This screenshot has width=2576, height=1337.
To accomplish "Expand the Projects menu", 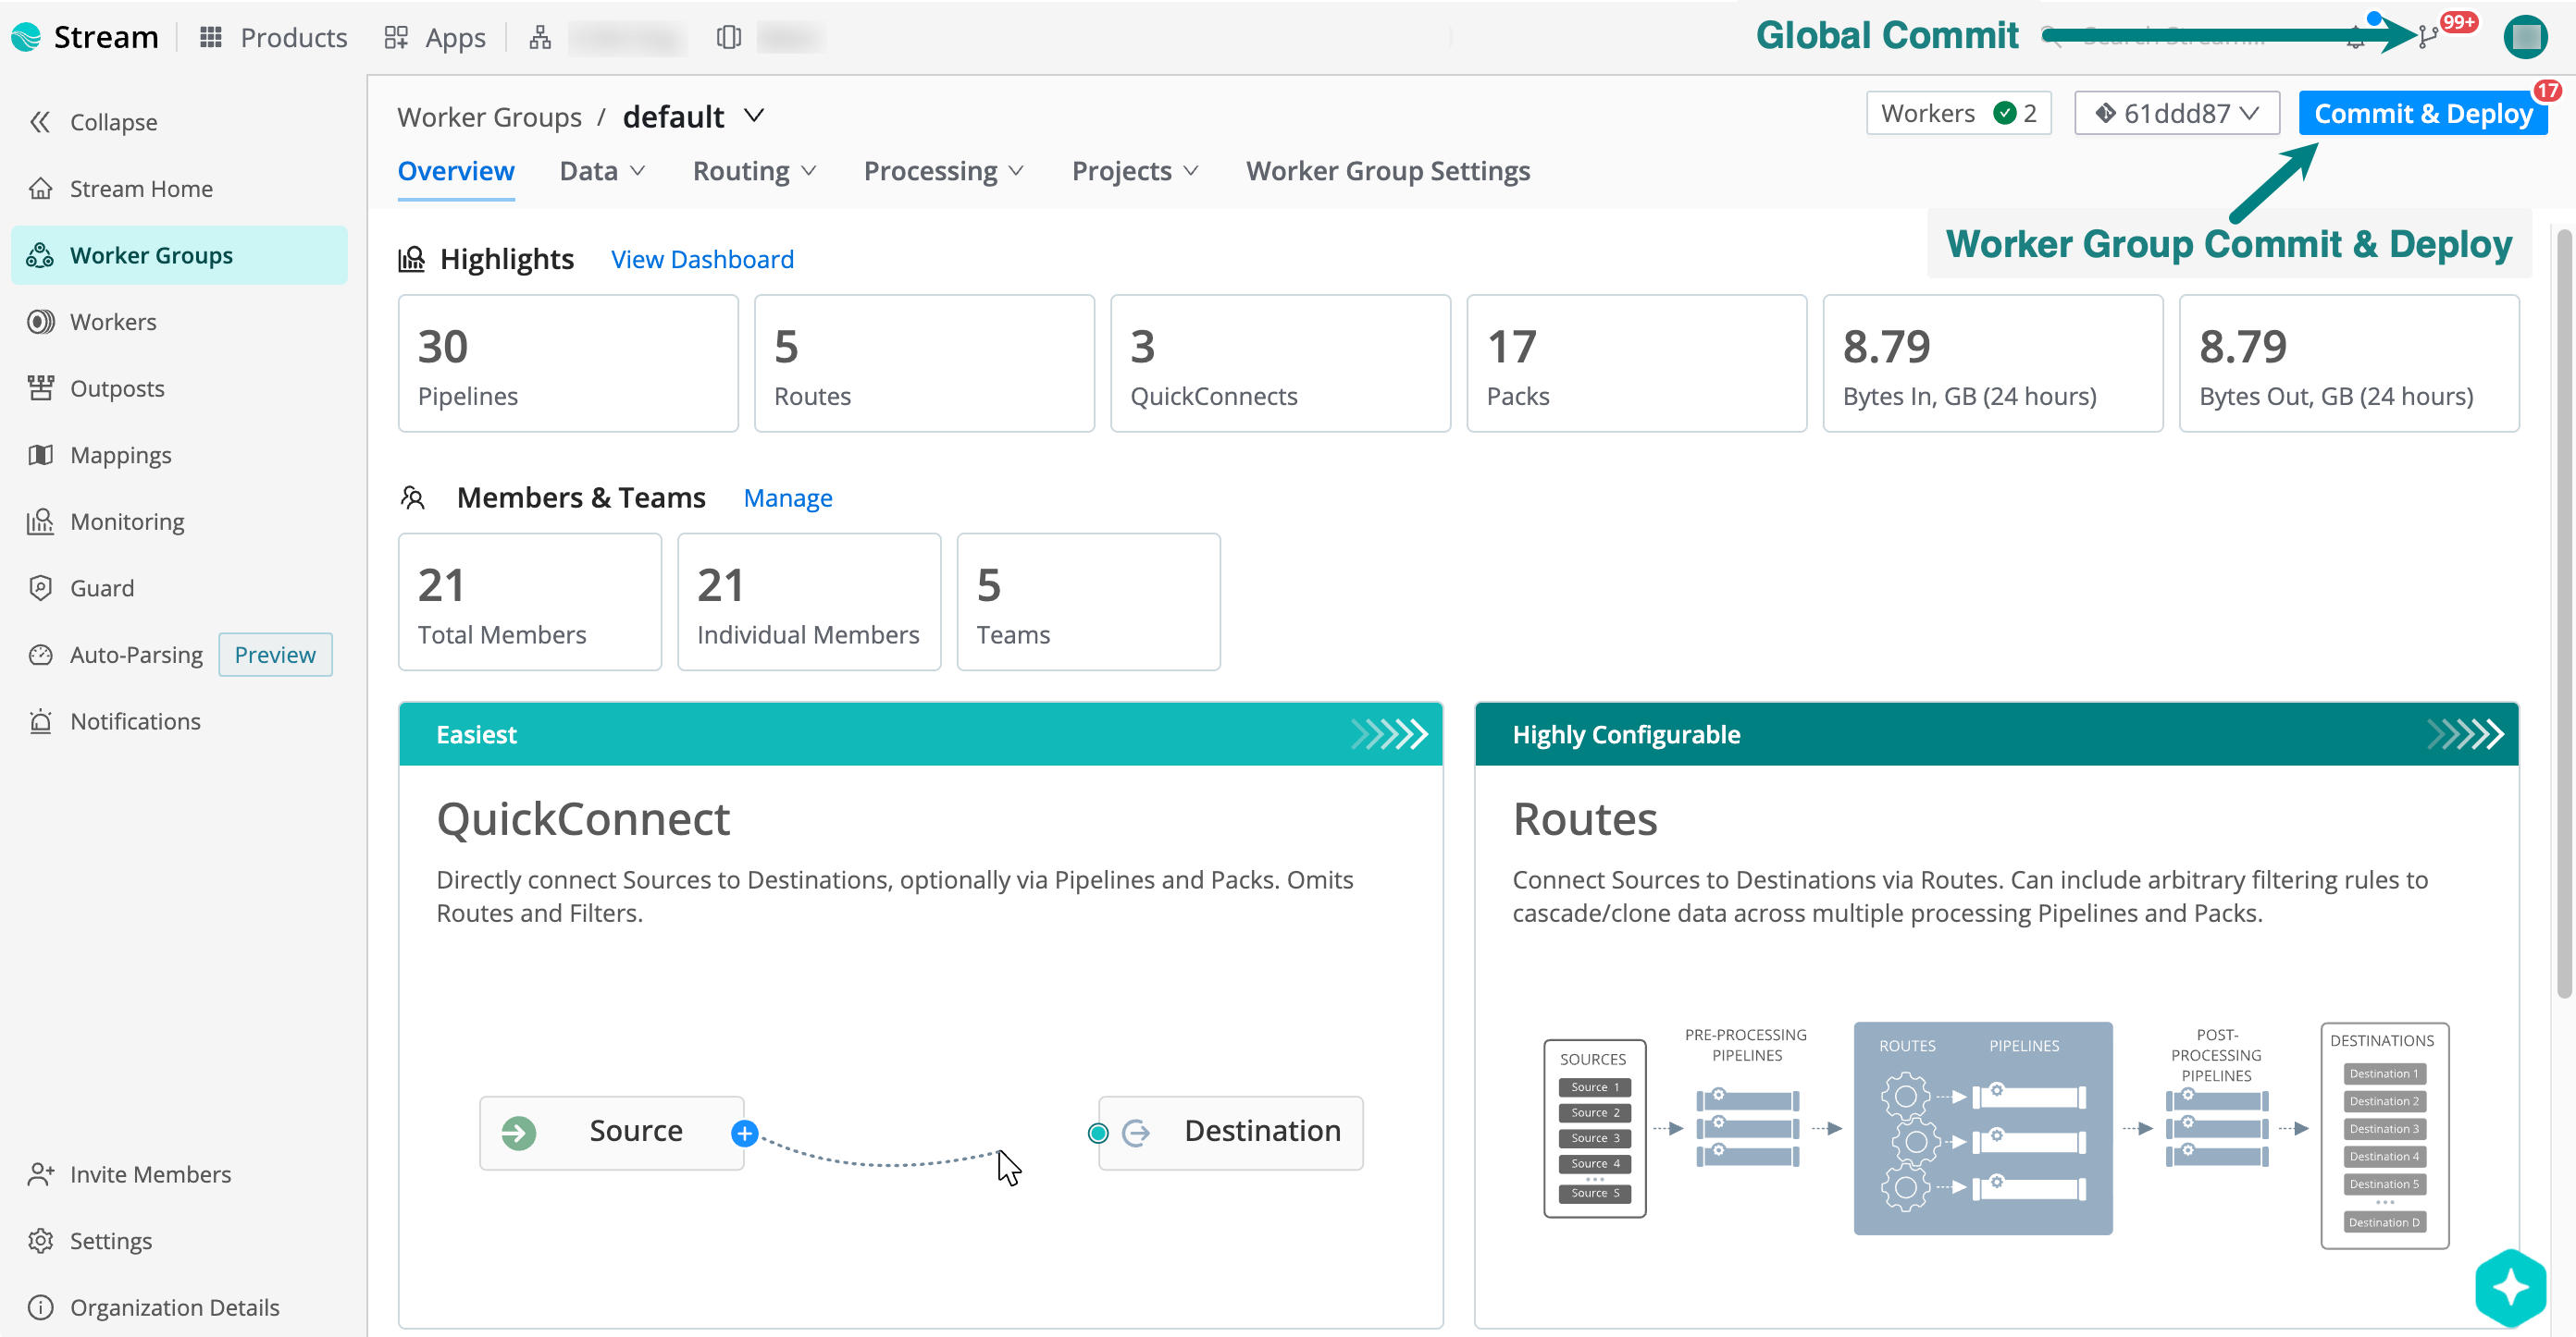I will (x=1135, y=171).
